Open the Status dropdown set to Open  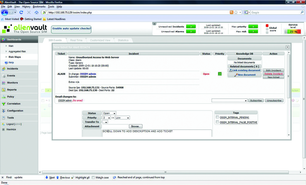[110, 113]
